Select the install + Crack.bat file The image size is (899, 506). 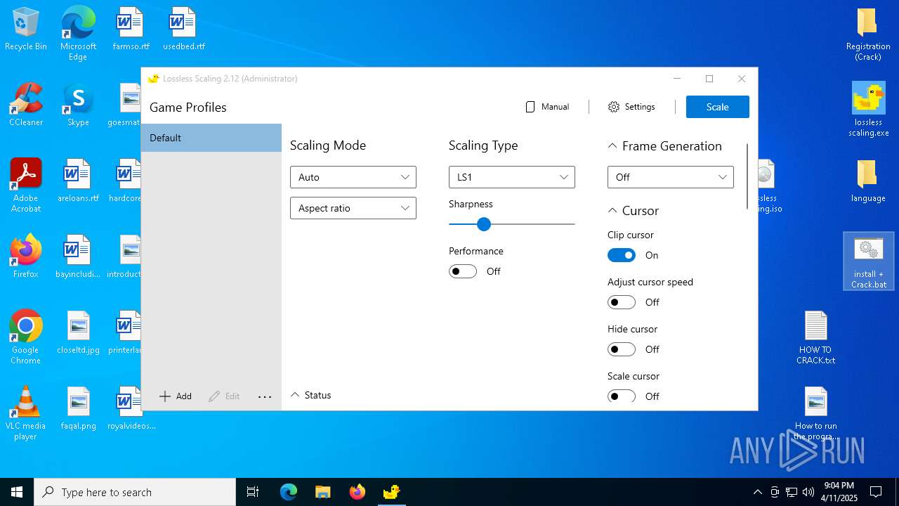[x=868, y=261]
